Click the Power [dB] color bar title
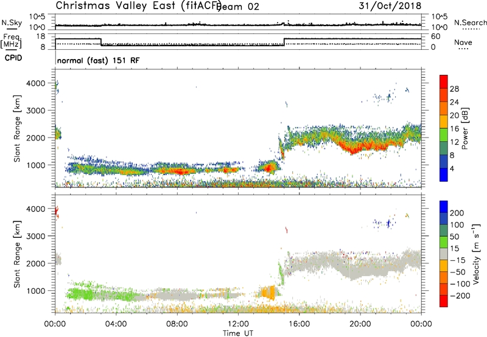This screenshot has width=487, height=337. tap(464, 128)
